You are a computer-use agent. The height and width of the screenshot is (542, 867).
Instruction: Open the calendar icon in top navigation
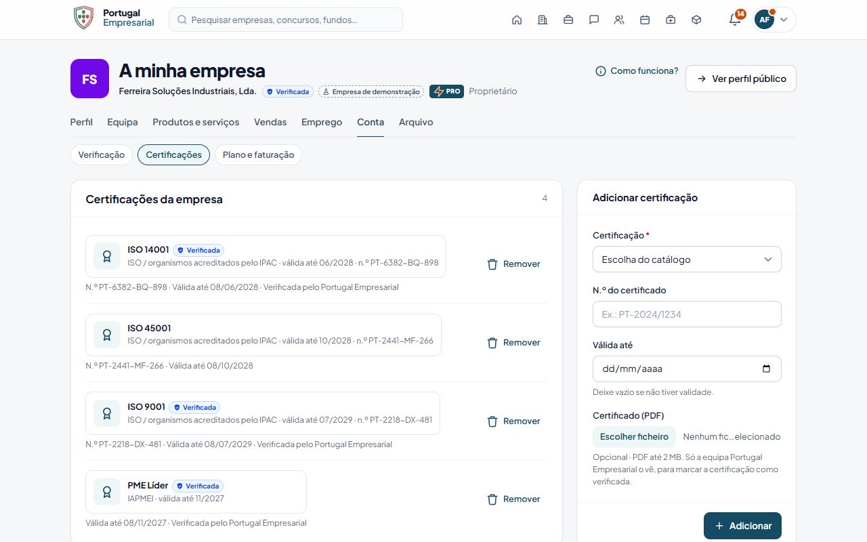(x=645, y=20)
